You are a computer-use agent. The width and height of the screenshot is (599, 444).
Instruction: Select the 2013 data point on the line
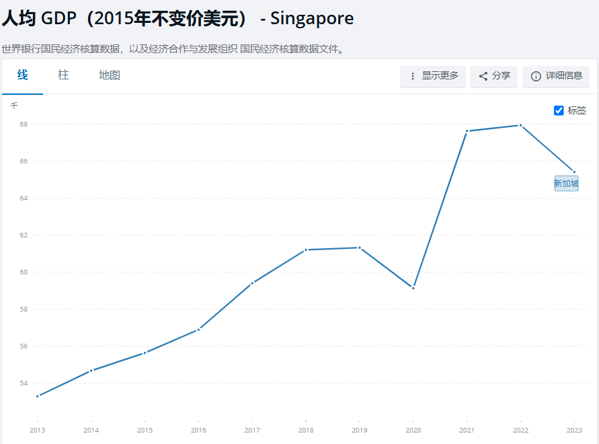(38, 396)
